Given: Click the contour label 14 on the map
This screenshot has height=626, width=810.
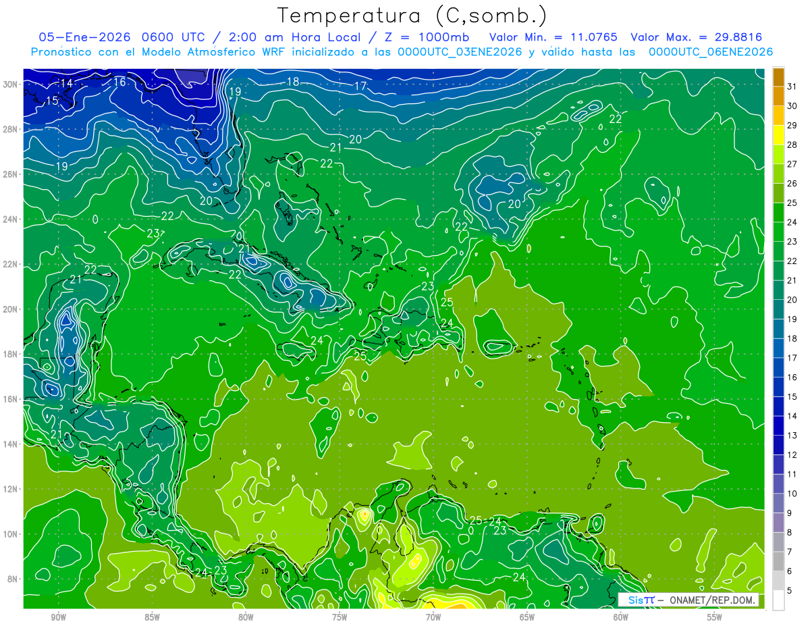Looking at the screenshot, I should click(x=66, y=83).
